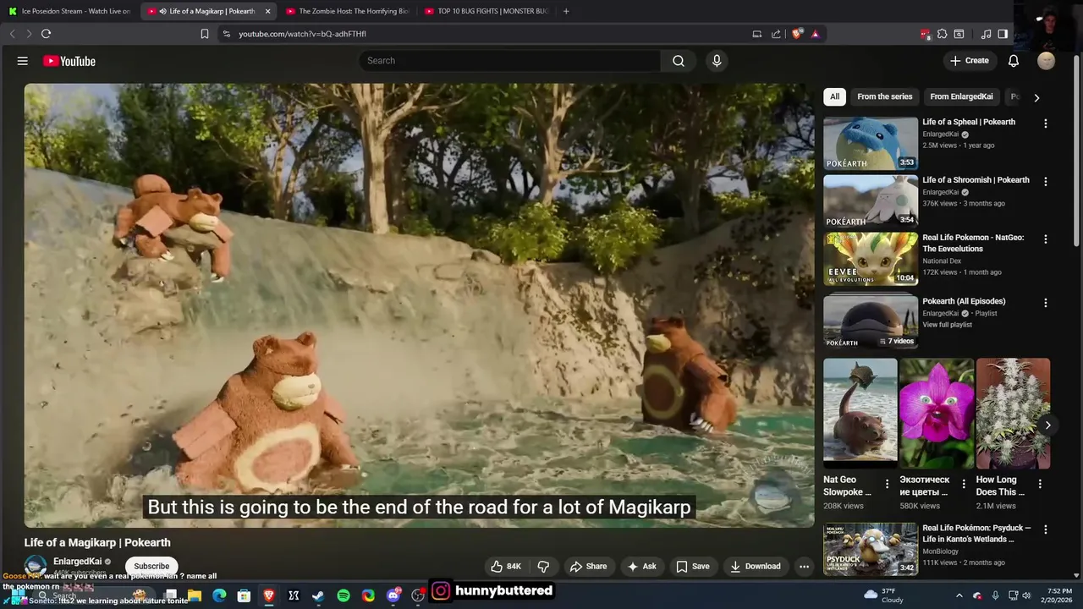
Task: Open a new browser tab
Action: click(566, 11)
